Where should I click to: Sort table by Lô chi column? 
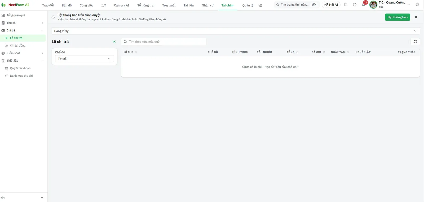pos(130,52)
